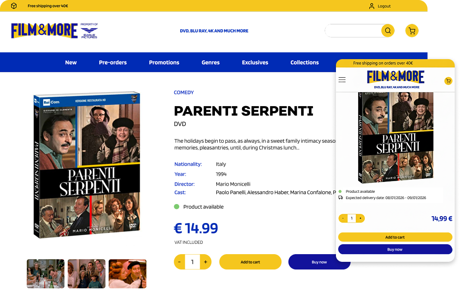Open the Collections menu

click(304, 62)
